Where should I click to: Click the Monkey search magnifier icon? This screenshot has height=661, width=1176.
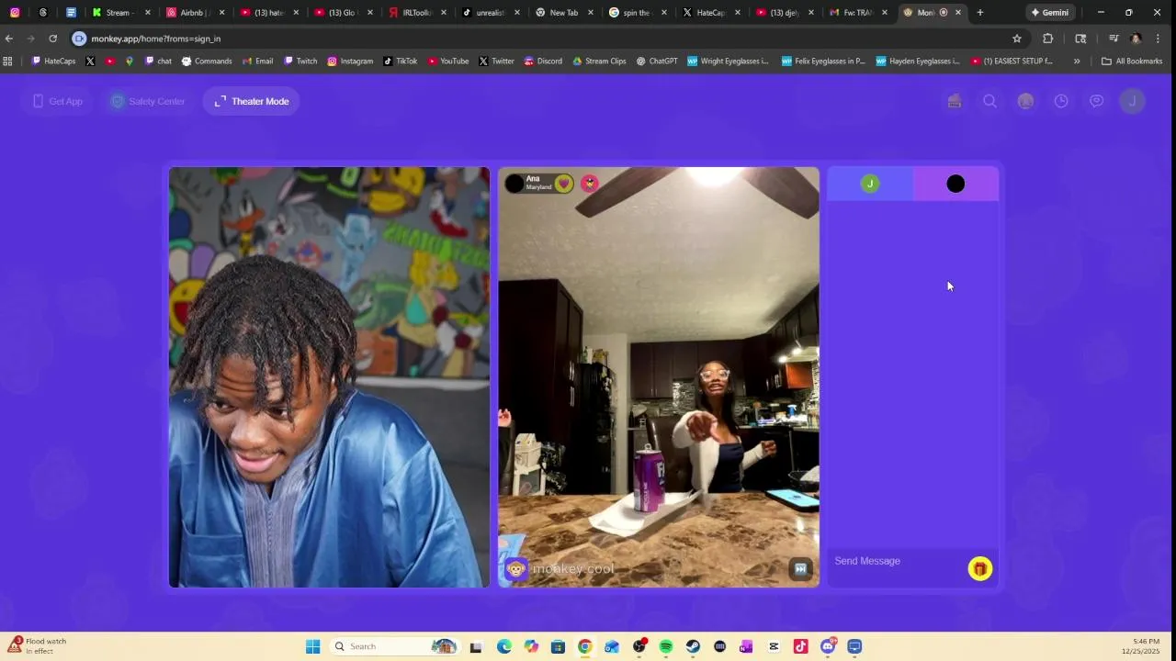[x=989, y=101]
